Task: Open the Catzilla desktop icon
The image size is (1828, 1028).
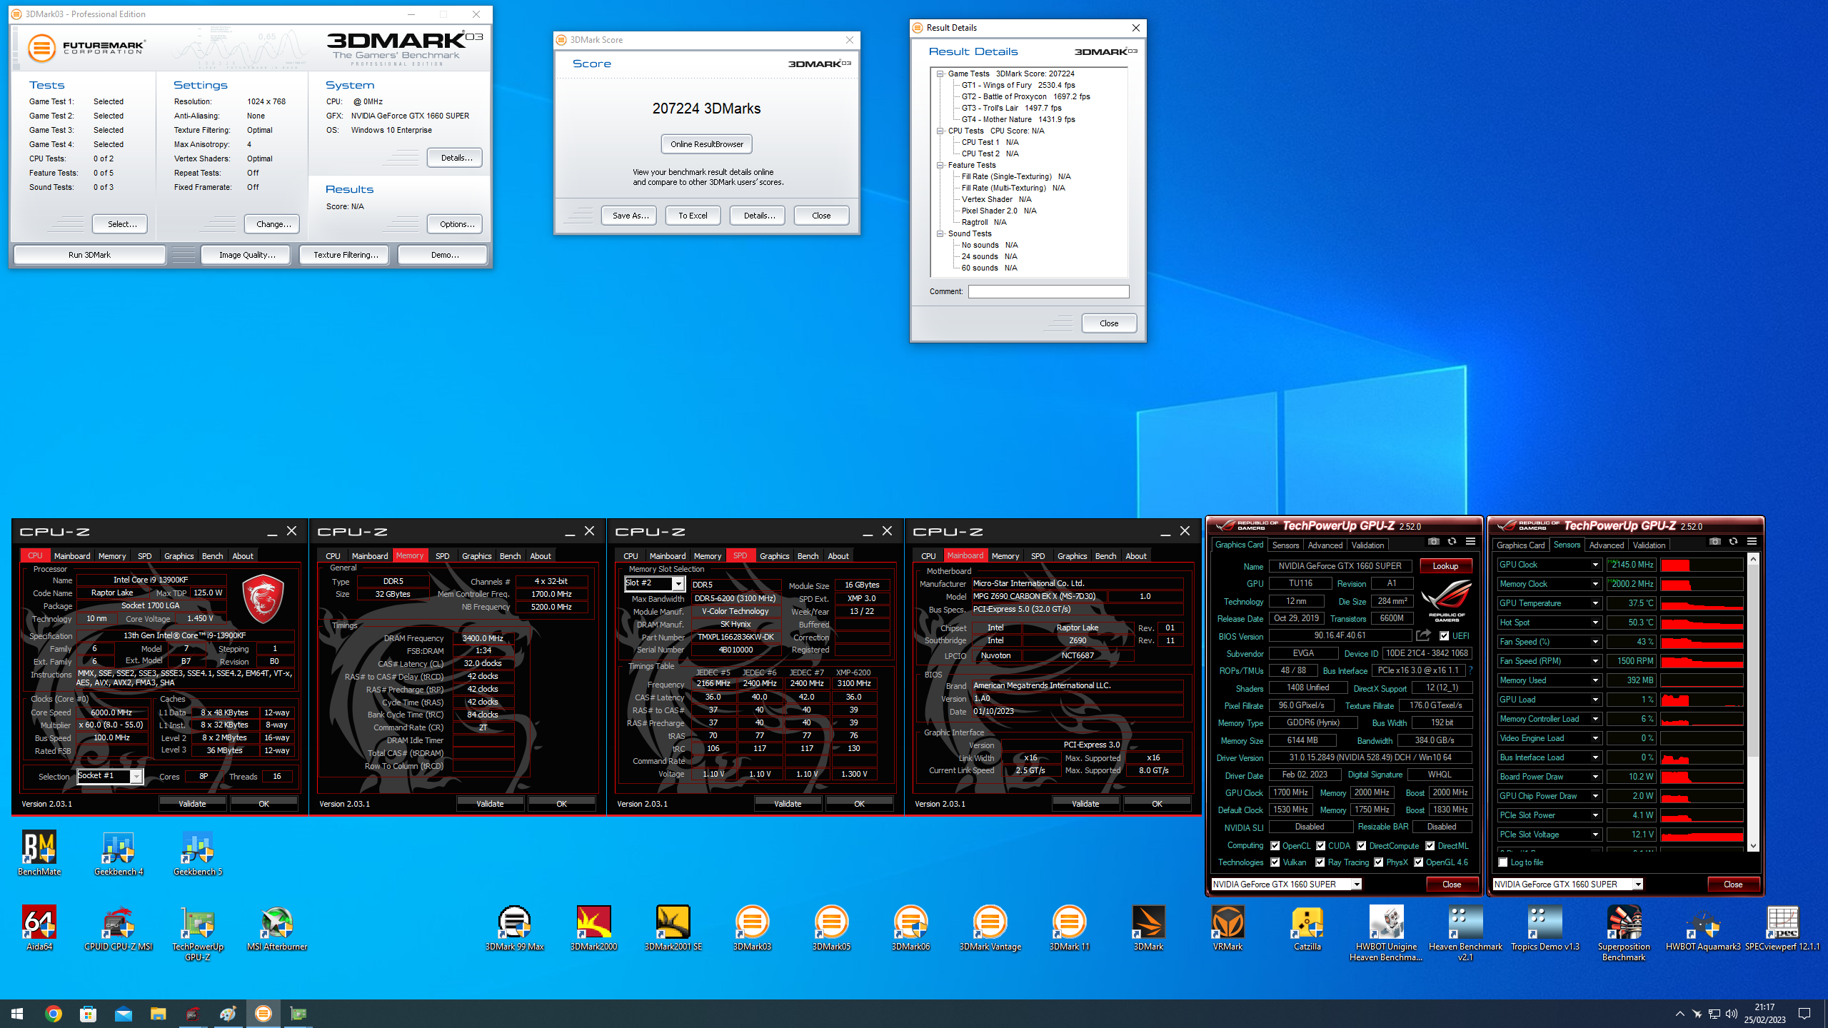Action: point(1307,928)
